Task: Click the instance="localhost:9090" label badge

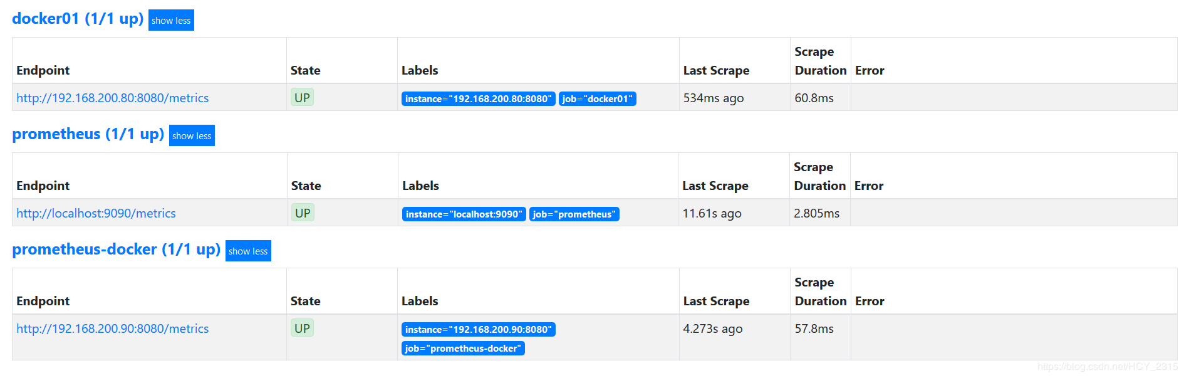Action: pos(464,214)
